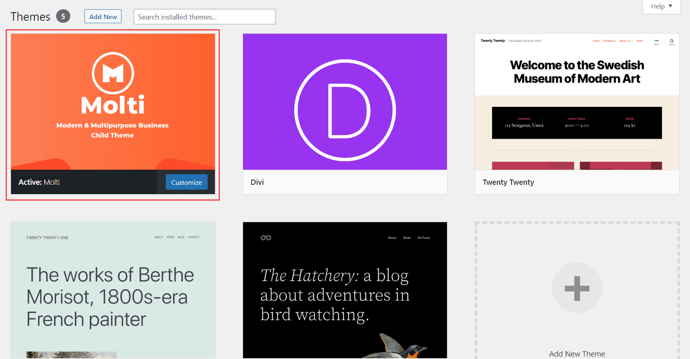Open the Twenty Twenty-One theme preview
The height and width of the screenshot is (359, 690).
[113, 290]
